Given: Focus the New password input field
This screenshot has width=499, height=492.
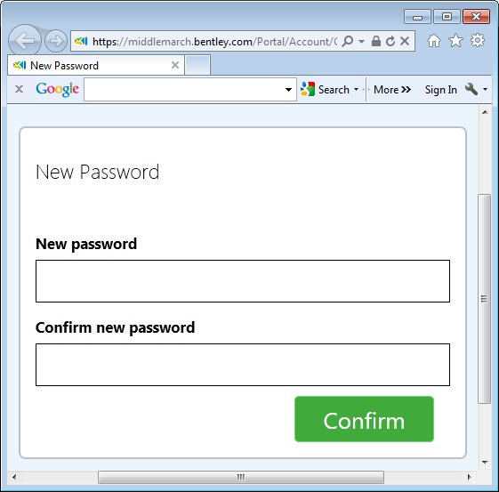Looking at the screenshot, I should (x=243, y=281).
